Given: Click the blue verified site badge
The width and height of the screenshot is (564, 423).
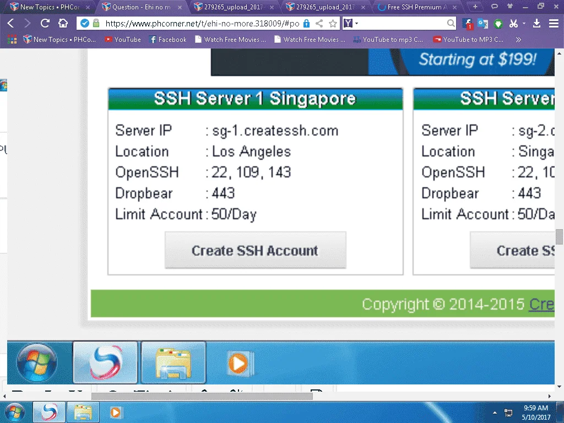Looking at the screenshot, I should [x=84, y=23].
